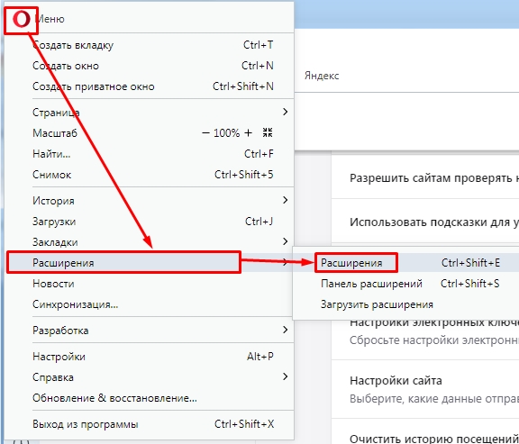Click the fullscreen icon beside zoom controls
Viewport: 519px width, 444px height.
268,132
